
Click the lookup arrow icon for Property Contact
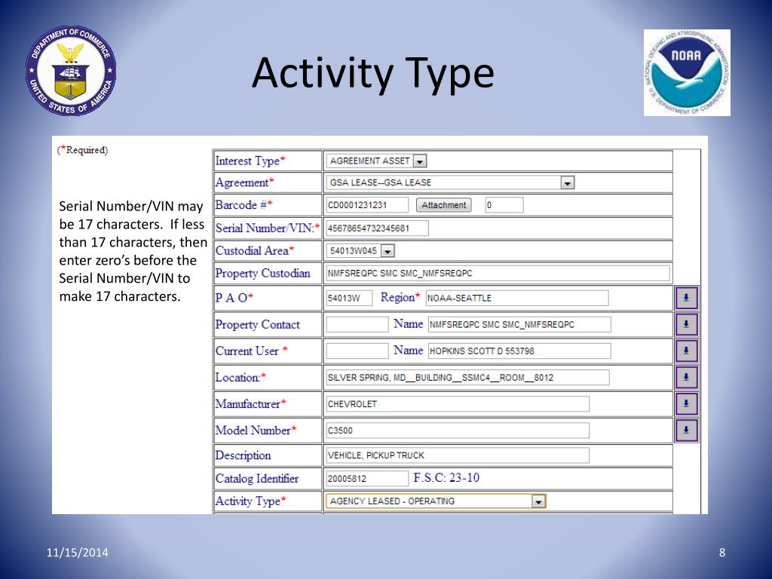click(686, 324)
